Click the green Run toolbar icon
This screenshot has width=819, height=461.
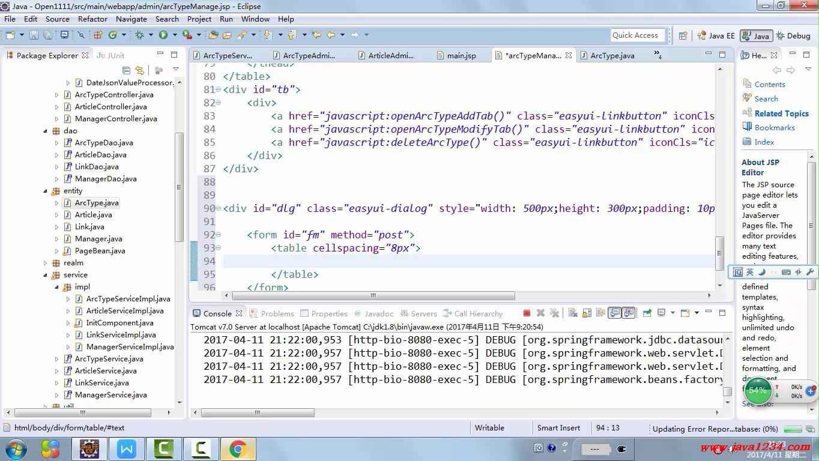coord(163,35)
